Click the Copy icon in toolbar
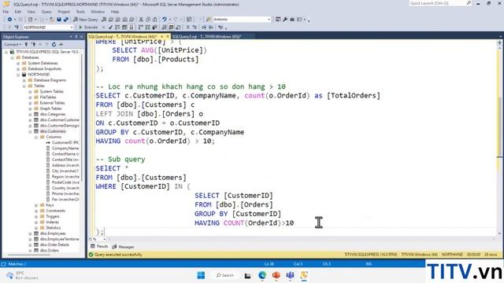This screenshot has width=504, height=283. tap(148, 19)
